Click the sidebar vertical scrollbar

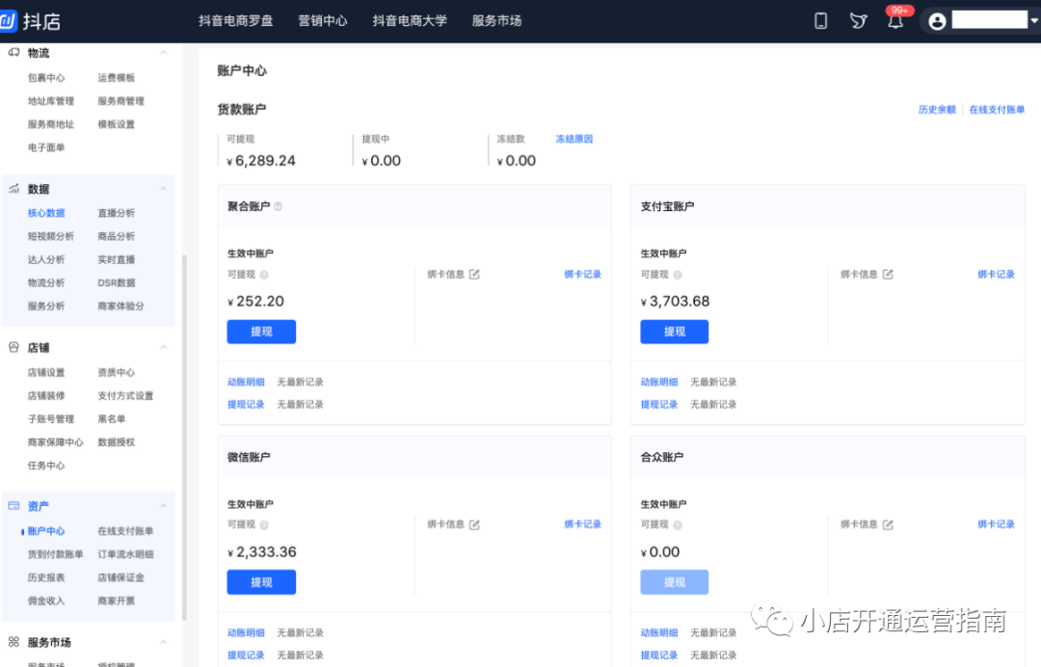point(184,438)
